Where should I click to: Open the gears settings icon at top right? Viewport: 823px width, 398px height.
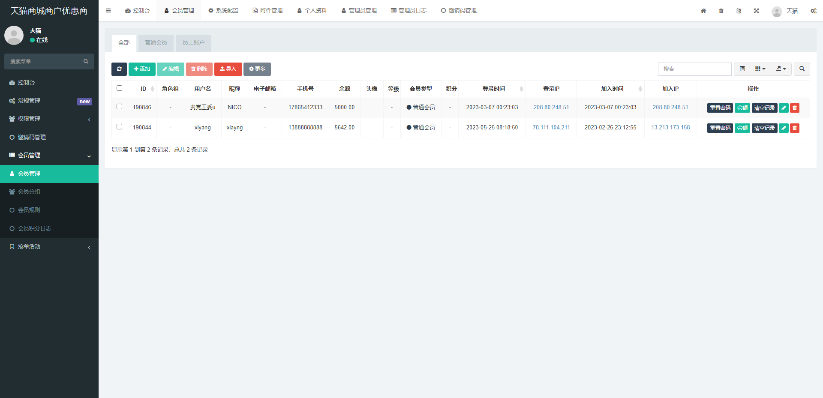pyautogui.click(x=813, y=11)
